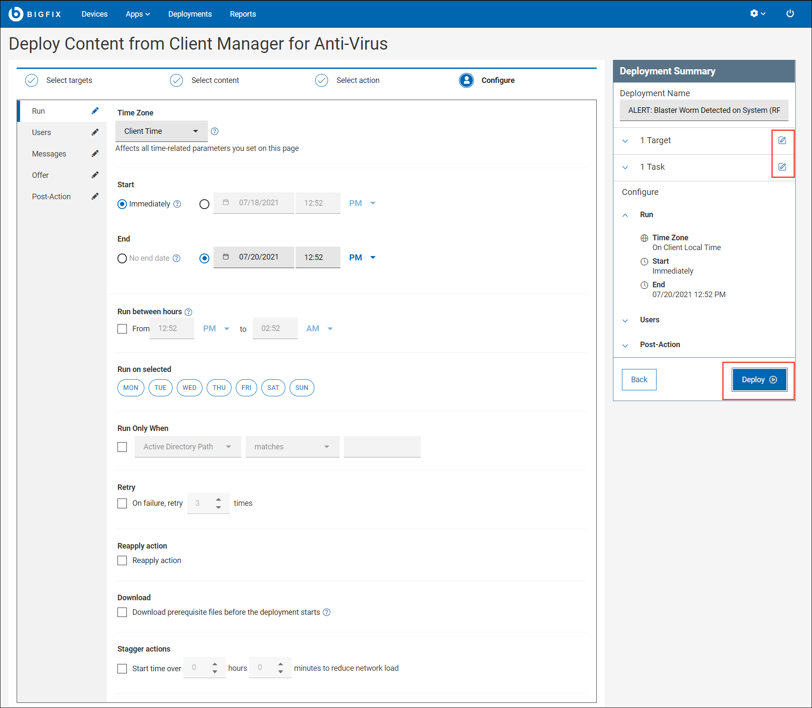Screen dimensions: 812x708
Task: Open the Client Time zone dropdown
Action: tap(161, 132)
